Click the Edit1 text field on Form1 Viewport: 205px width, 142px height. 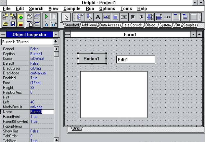click(135, 59)
